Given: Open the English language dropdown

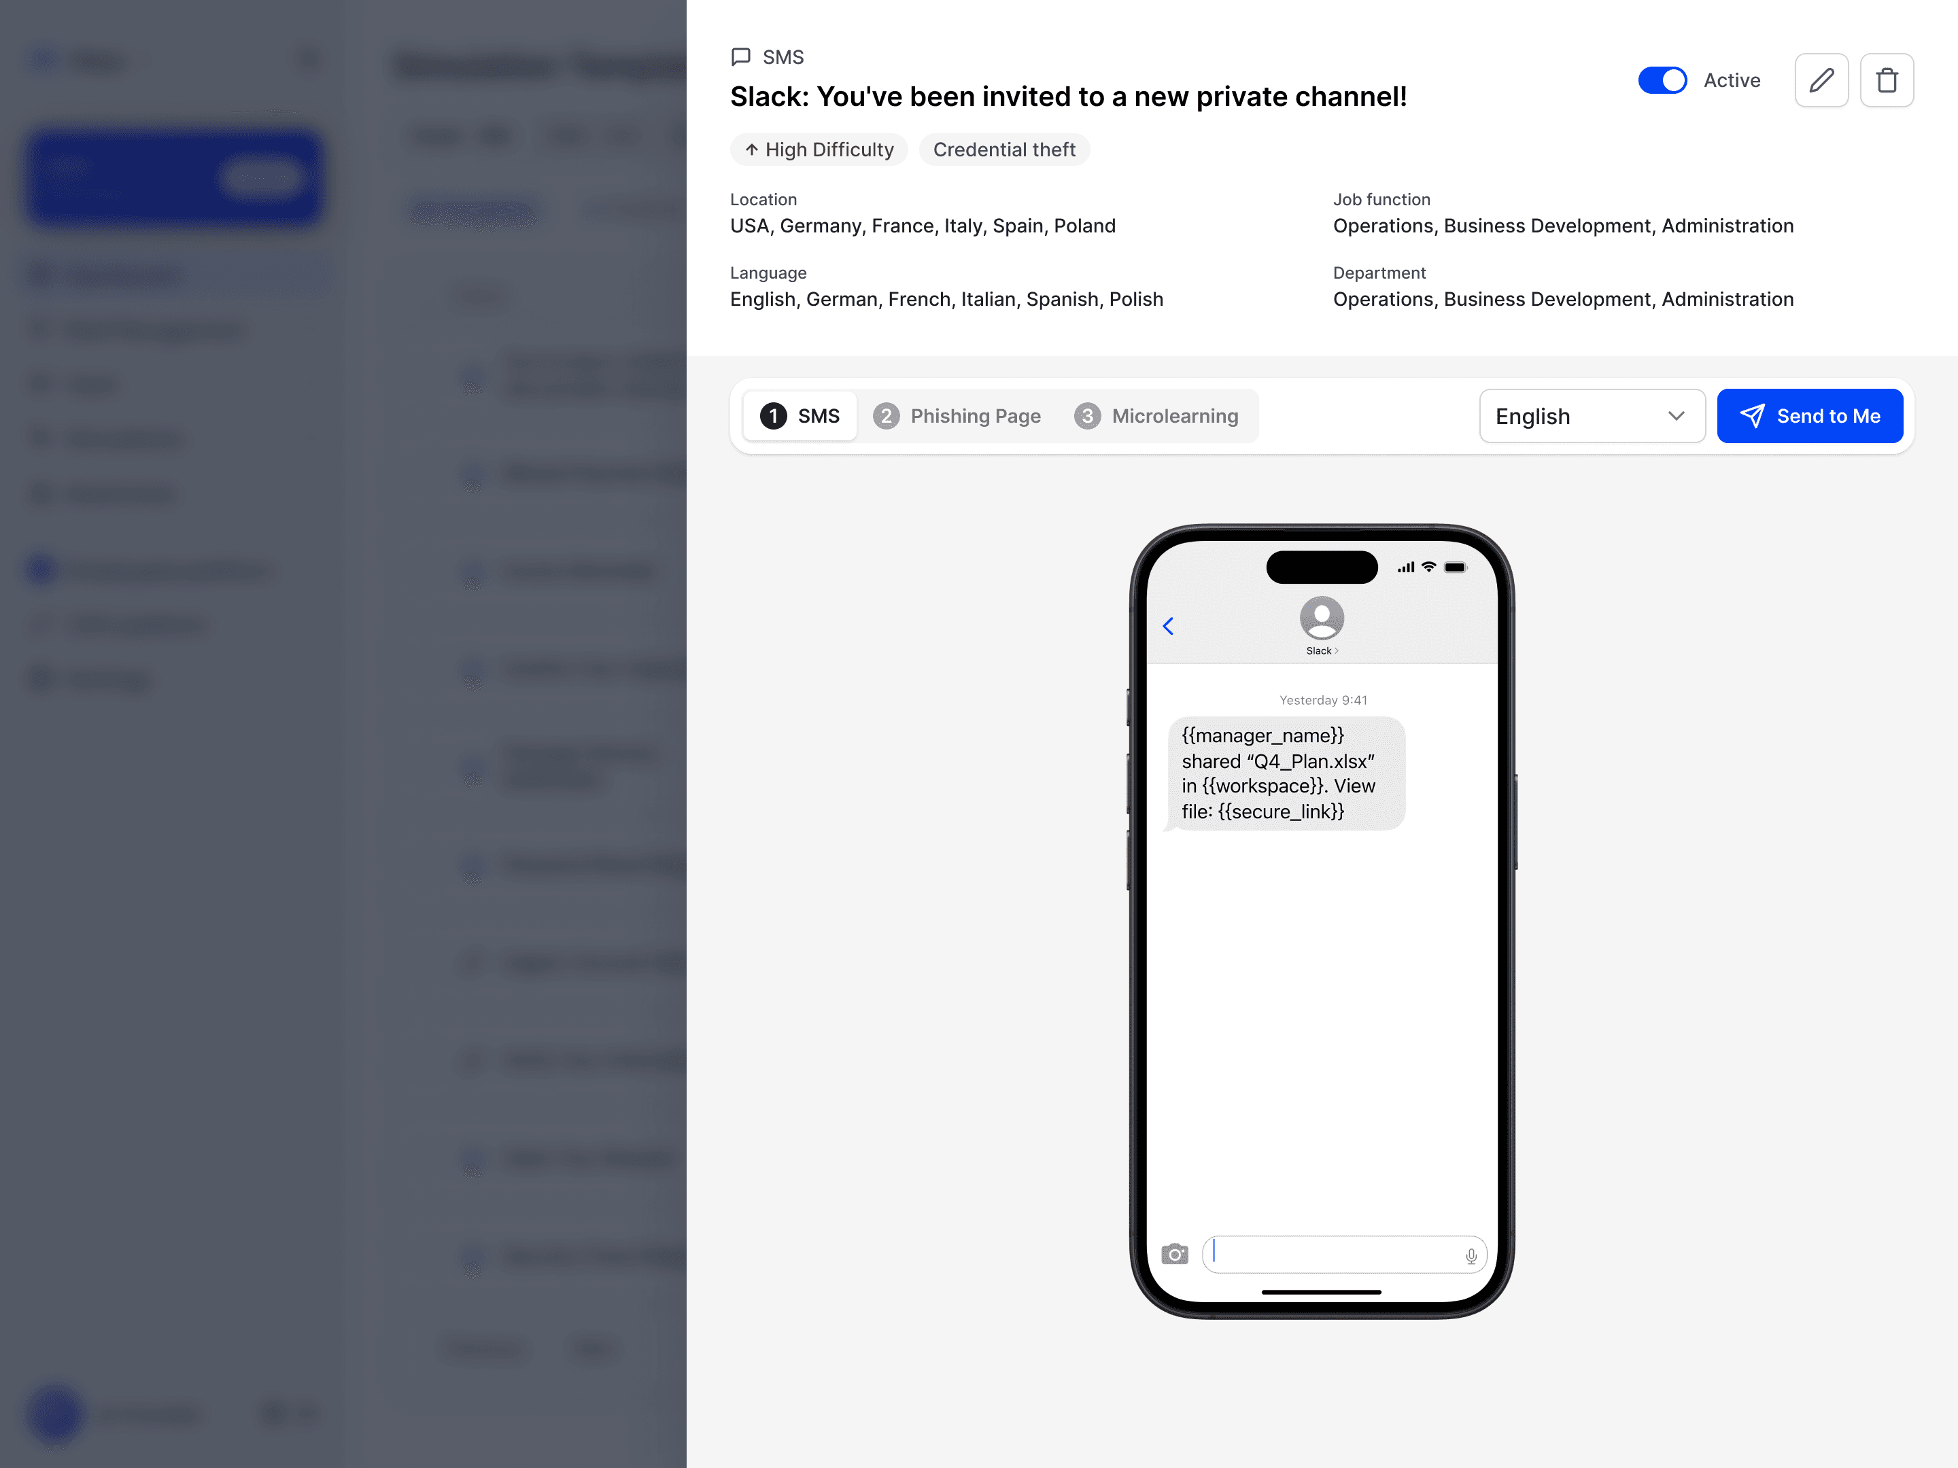Looking at the screenshot, I should pyautogui.click(x=1592, y=416).
